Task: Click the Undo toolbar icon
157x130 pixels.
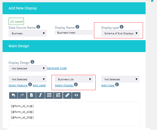Action: (13, 95)
